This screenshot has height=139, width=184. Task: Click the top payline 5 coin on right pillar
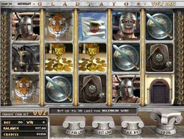[180, 17]
